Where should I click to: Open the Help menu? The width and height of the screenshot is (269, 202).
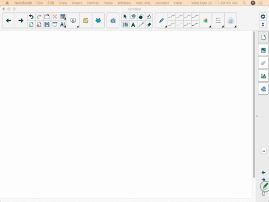point(178,3)
